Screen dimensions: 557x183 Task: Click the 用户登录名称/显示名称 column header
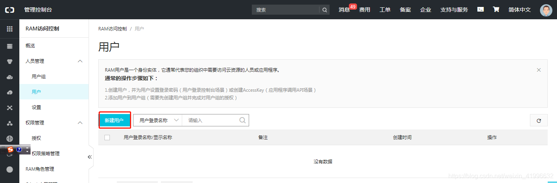(x=148, y=137)
